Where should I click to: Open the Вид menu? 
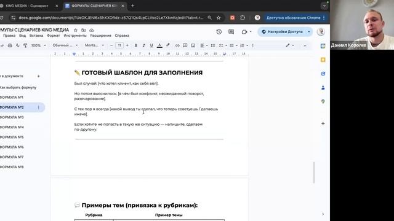pos(22,36)
